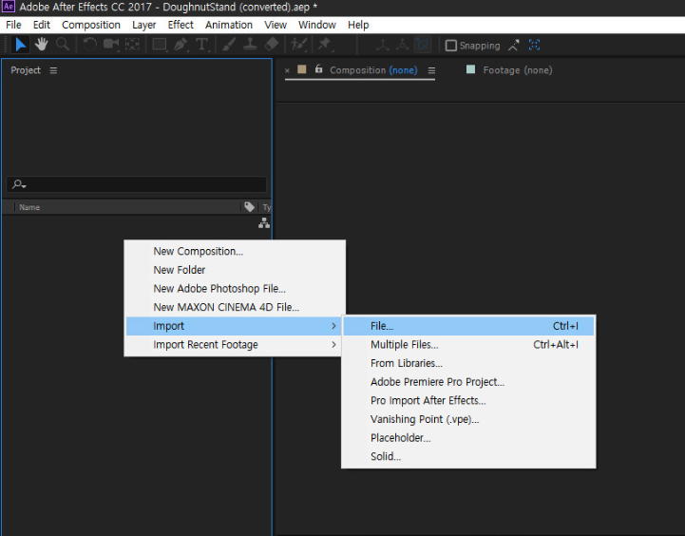Screen dimensions: 685x536
Task: Open the search filter dropdown magnifier
Action: [x=19, y=184]
